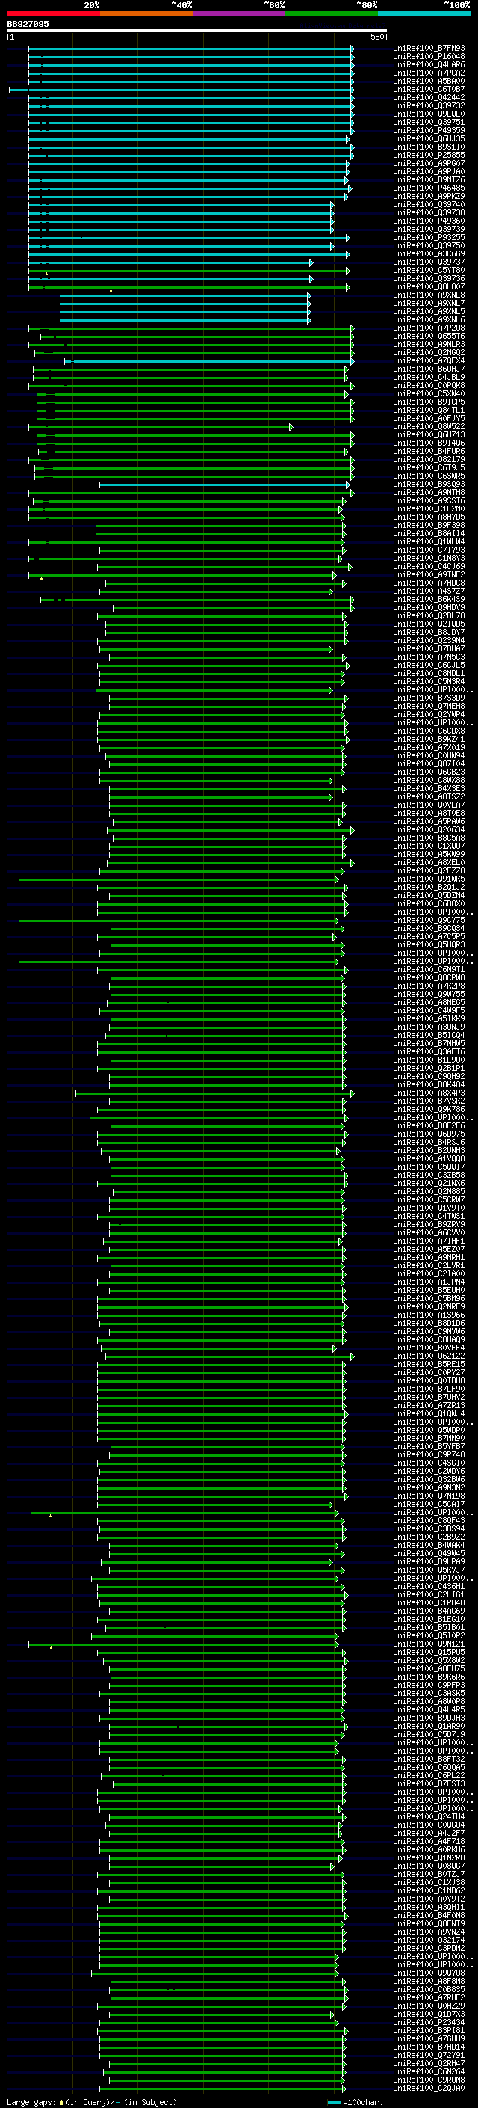This screenshot has height=2108, width=478.
Task: Select the UniRef100_A1VQQ8 entry
Action: click(429, 1159)
